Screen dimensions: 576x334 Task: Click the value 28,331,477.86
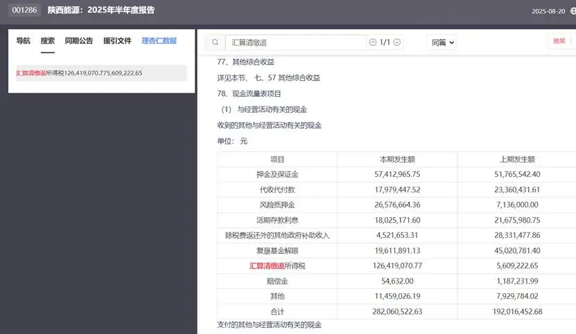click(x=517, y=235)
